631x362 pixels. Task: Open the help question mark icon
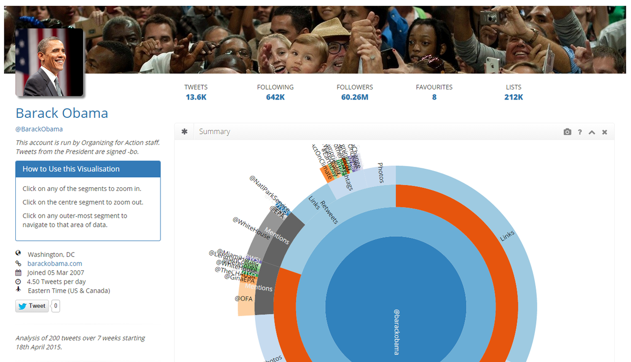579,132
